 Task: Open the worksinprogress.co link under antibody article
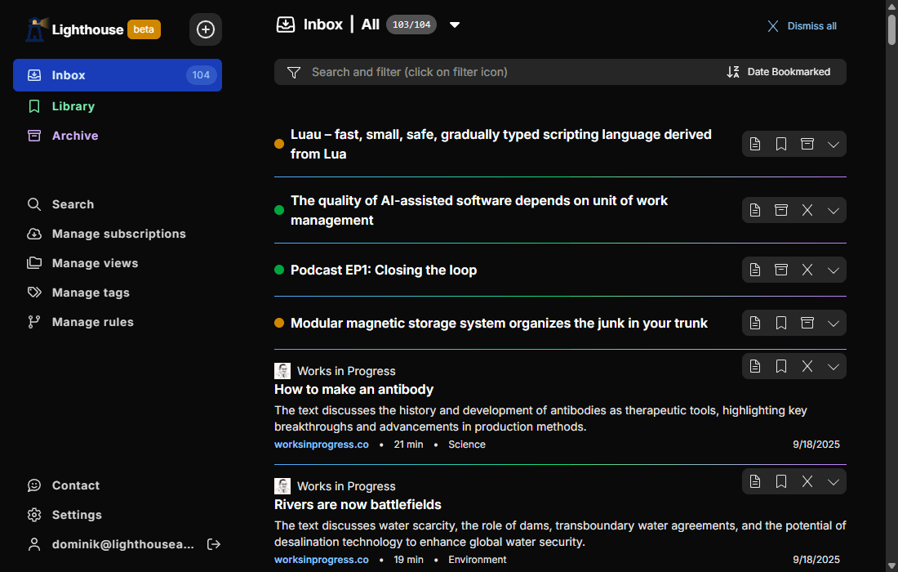(x=321, y=445)
